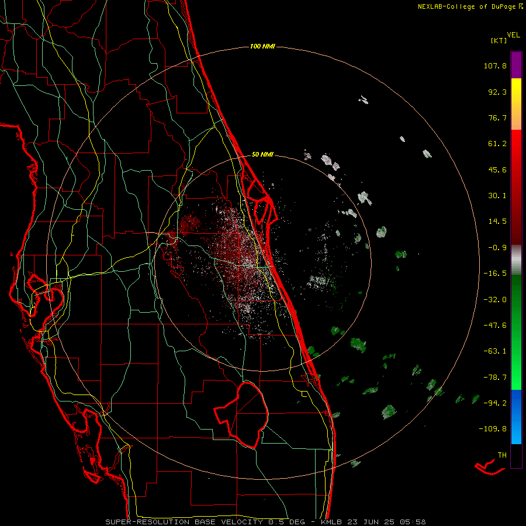Click the 45.6 velocity scale value
Image resolution: width=526 pixels, height=526 pixels.
pos(497,169)
